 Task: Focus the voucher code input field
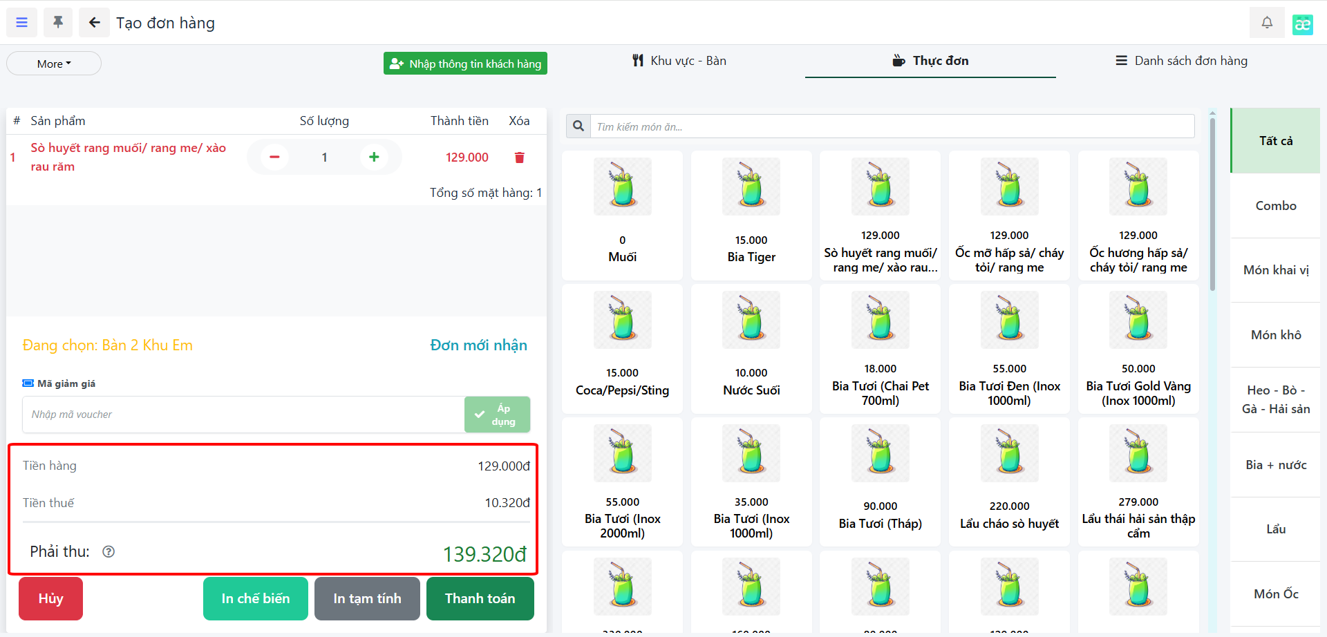click(x=243, y=415)
